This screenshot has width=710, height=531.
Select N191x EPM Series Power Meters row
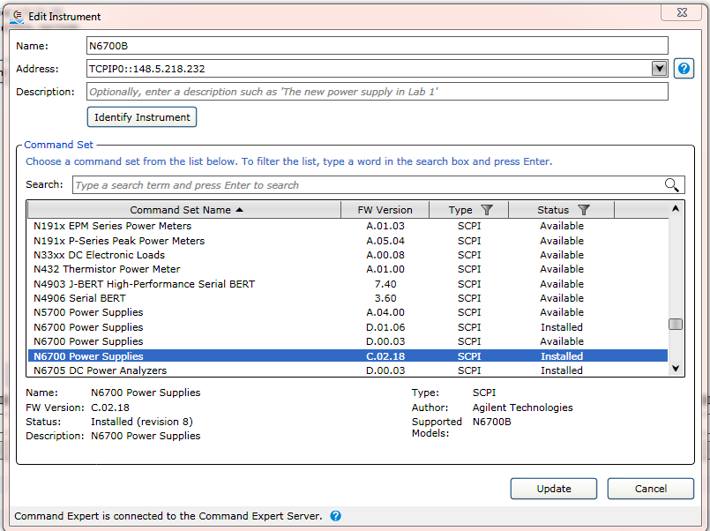pos(348,226)
